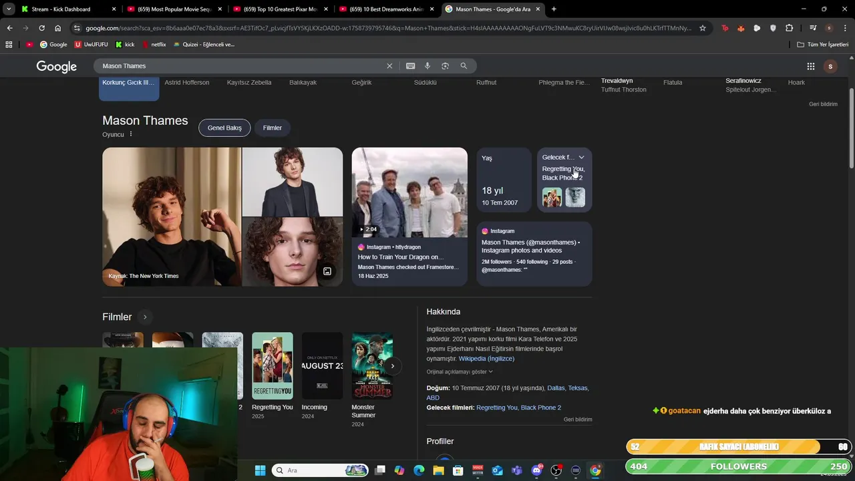Image resolution: width=855 pixels, height=481 pixels.
Task: Open the Windows Start menu
Action: (260, 470)
